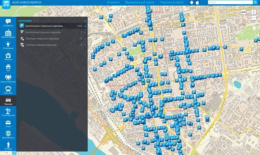Select the Отключения lightbulb icon
260x155 pixels.
point(8,45)
